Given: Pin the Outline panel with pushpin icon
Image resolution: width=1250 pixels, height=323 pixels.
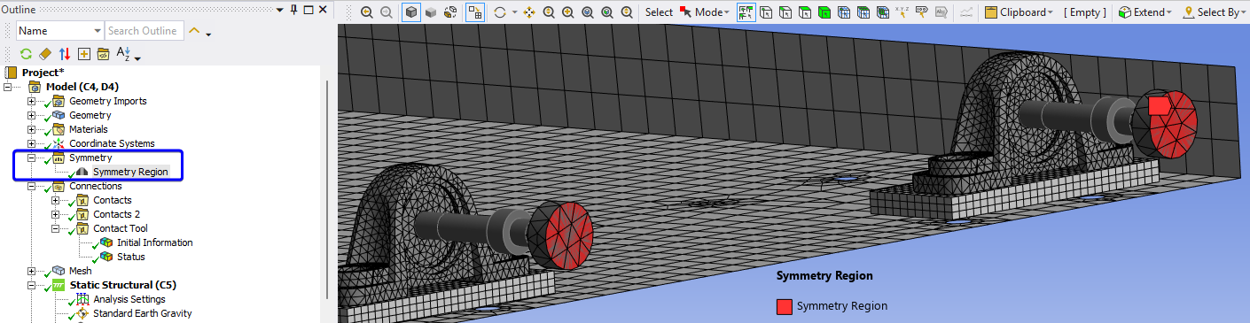Looking at the screenshot, I should click(293, 9).
